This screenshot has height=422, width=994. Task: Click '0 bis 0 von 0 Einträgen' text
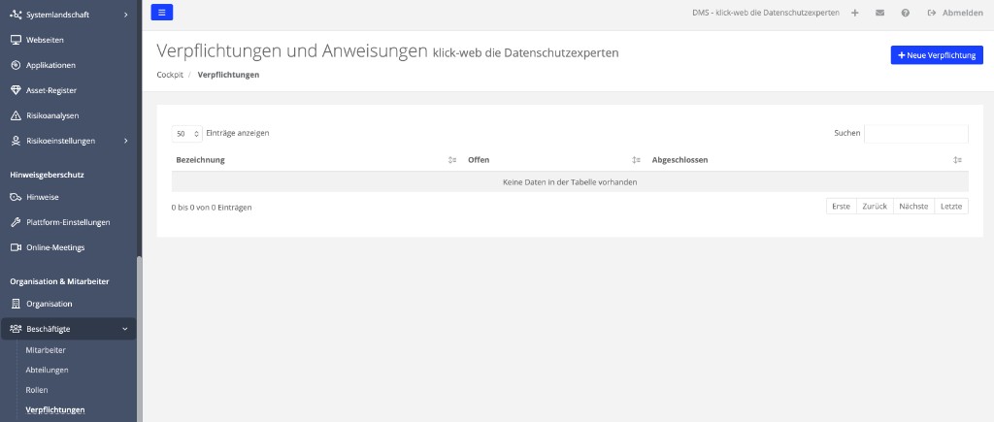pos(212,208)
